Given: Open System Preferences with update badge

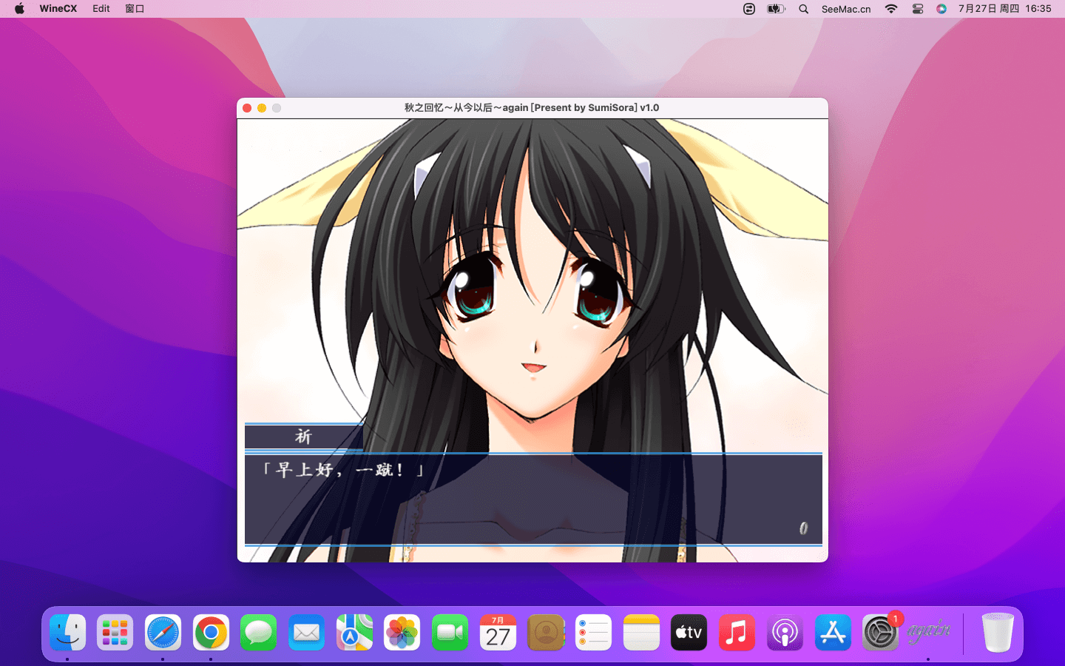Looking at the screenshot, I should tap(880, 633).
